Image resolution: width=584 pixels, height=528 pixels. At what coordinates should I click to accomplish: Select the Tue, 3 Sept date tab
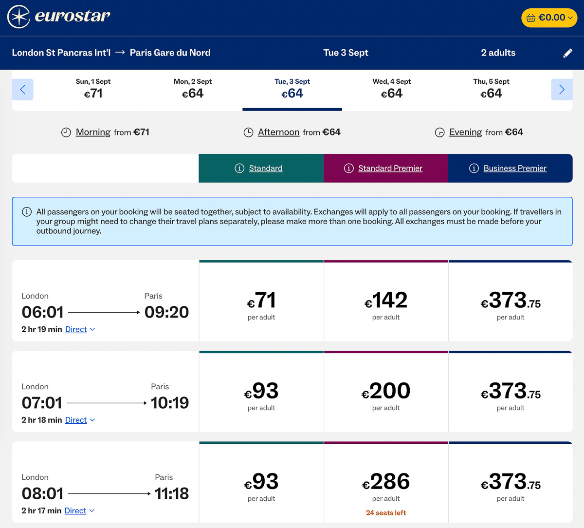pyautogui.click(x=292, y=90)
